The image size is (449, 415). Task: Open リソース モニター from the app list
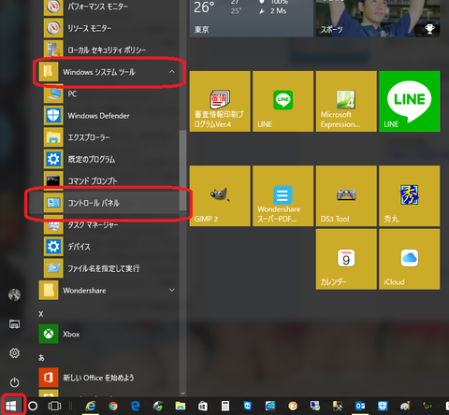click(x=108, y=28)
